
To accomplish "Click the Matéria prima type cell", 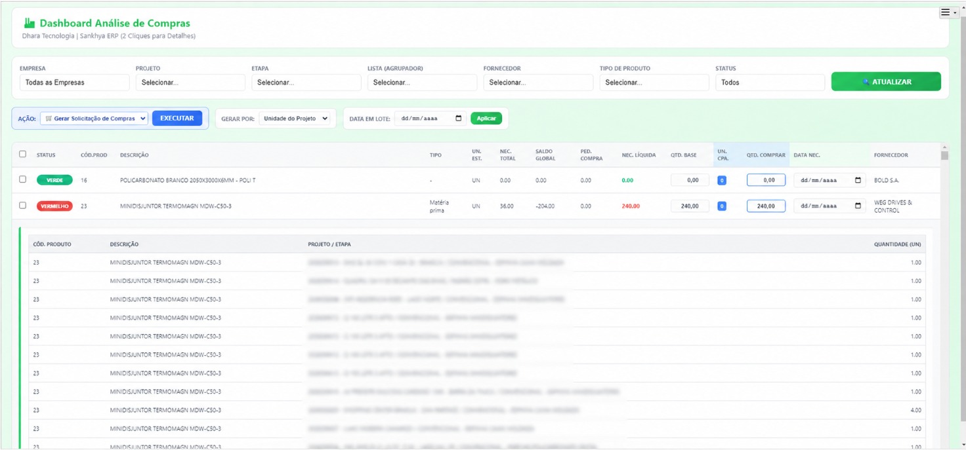I will coord(439,206).
